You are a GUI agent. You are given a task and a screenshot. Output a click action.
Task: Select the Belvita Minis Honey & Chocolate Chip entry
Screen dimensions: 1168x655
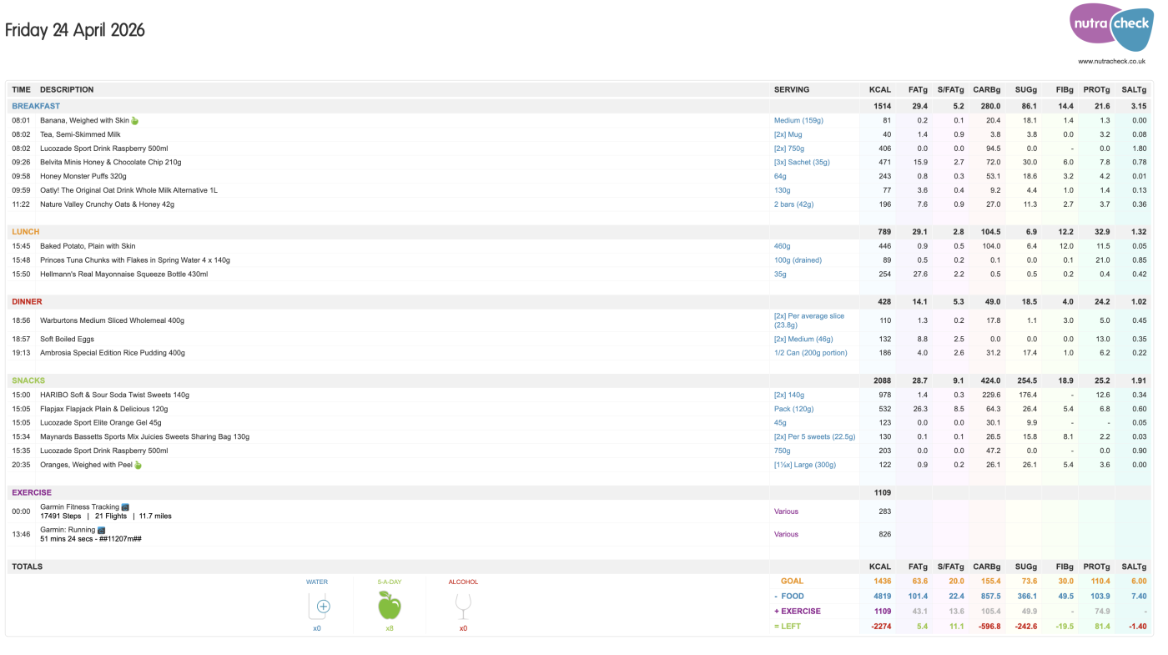pos(110,162)
